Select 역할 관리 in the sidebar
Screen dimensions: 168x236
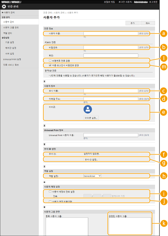coord(7,33)
